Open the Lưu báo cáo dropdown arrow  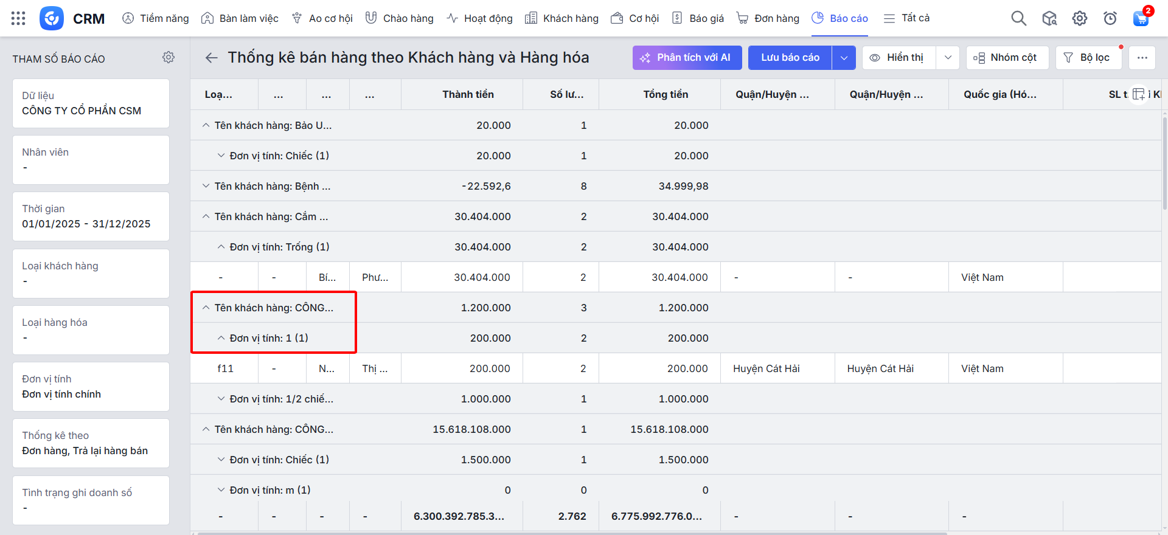coord(844,58)
